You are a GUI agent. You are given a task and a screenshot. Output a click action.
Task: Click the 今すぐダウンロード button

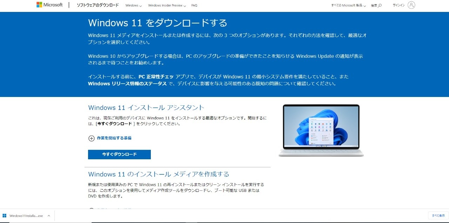pyautogui.click(x=119, y=154)
